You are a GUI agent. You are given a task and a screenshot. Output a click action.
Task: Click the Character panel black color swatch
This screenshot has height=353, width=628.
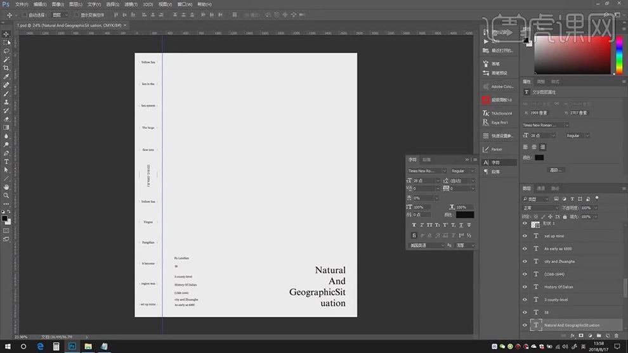pyautogui.click(x=464, y=215)
